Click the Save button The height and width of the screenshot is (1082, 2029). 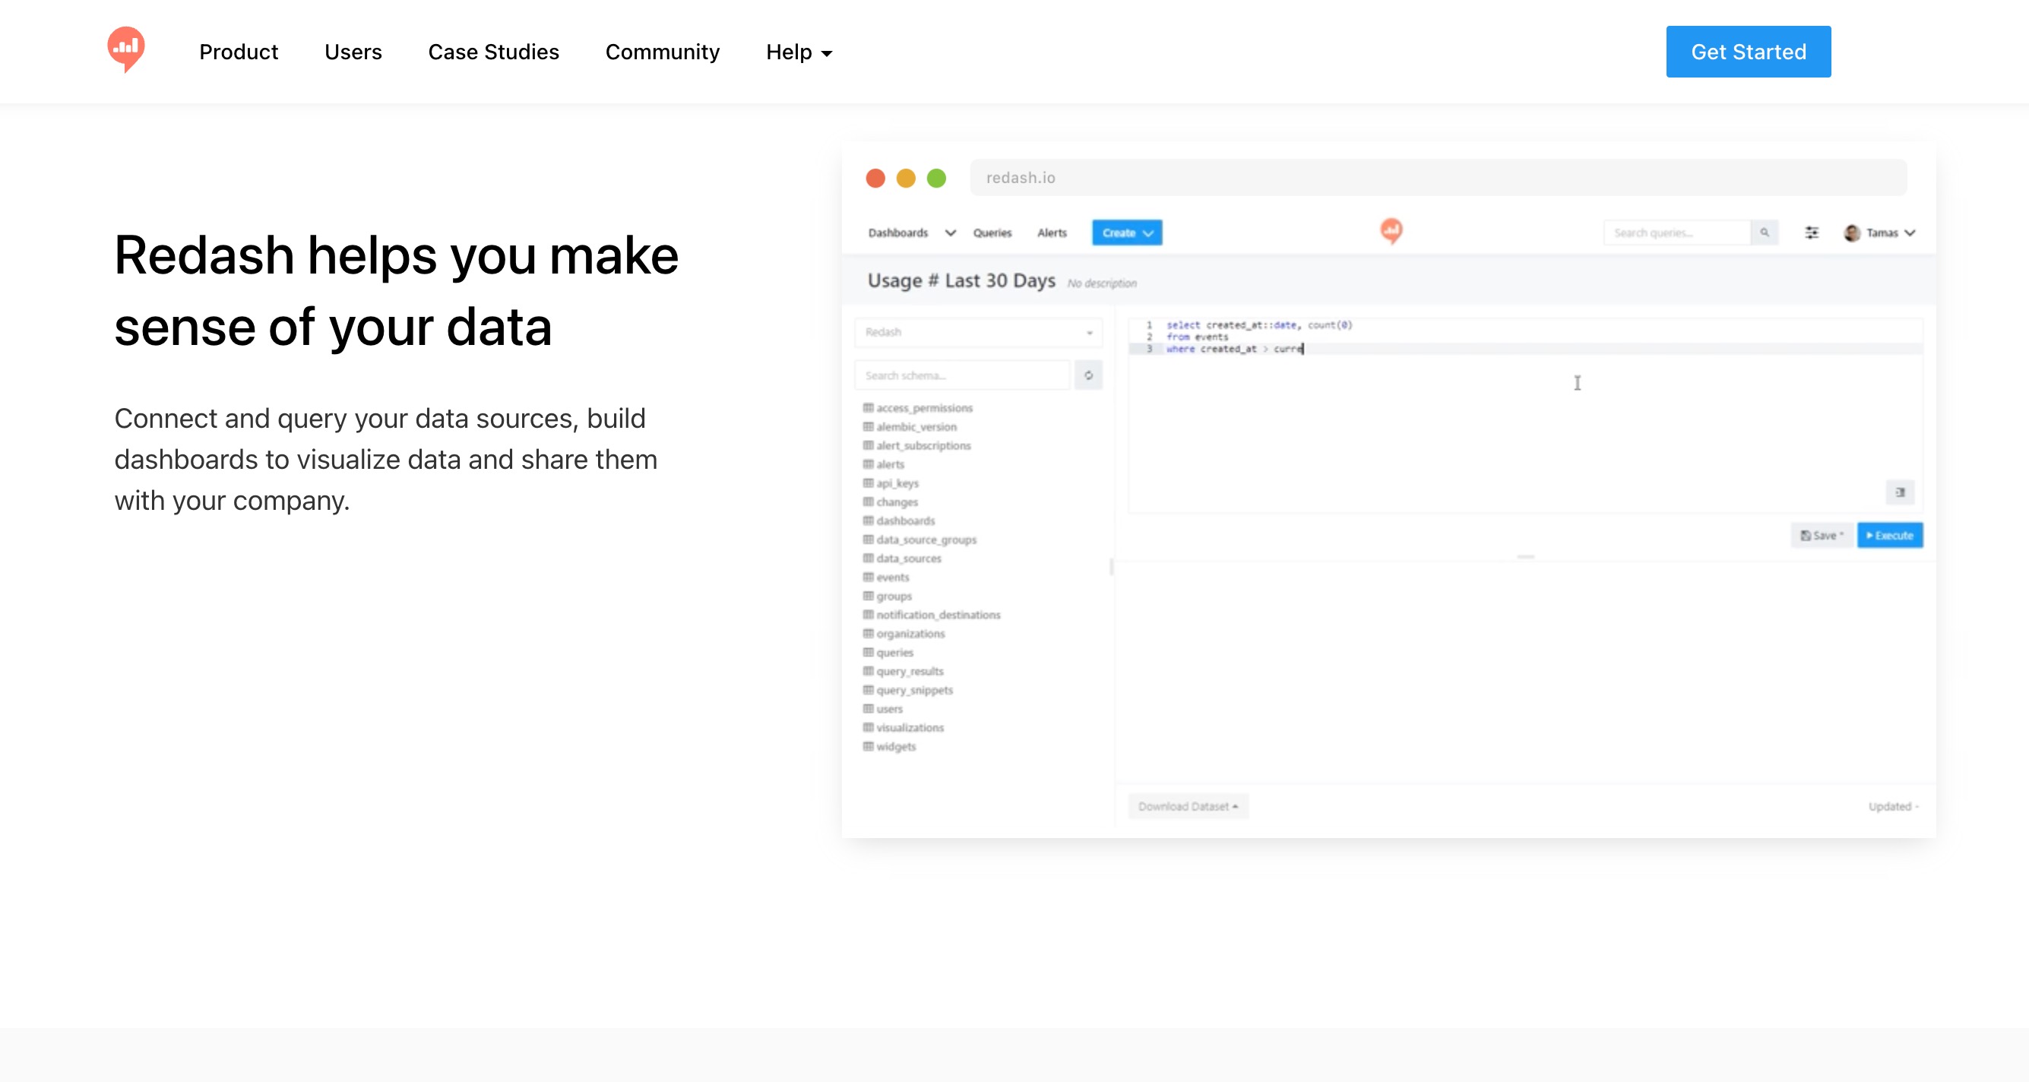[x=1821, y=536]
